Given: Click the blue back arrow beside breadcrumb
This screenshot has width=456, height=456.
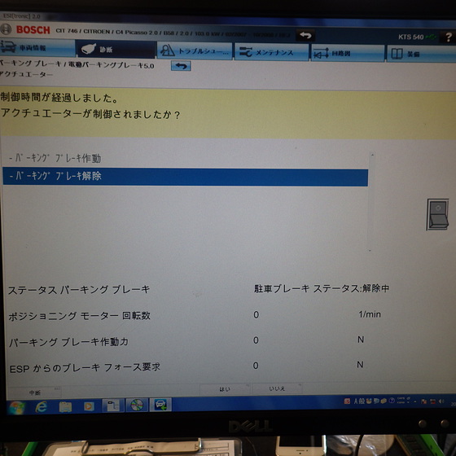Looking at the screenshot, I should [x=181, y=66].
